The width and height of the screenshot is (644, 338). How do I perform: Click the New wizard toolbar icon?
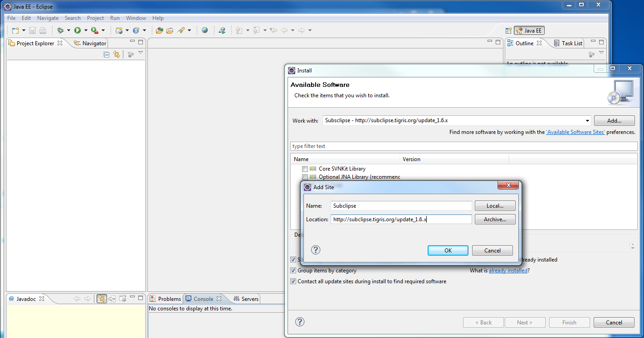[15, 30]
